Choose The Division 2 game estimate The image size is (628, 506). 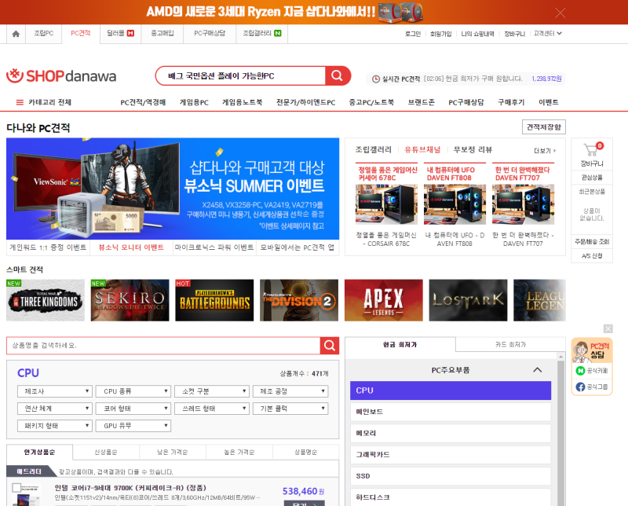[299, 300]
